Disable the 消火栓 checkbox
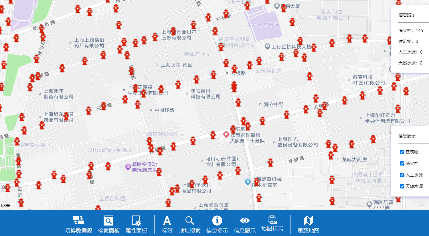Image resolution: width=429 pixels, height=236 pixels. click(402, 163)
